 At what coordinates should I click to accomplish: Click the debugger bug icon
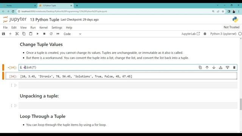(x=205, y=34)
